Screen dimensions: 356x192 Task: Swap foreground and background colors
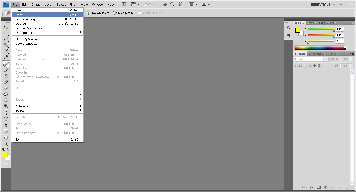8,149
